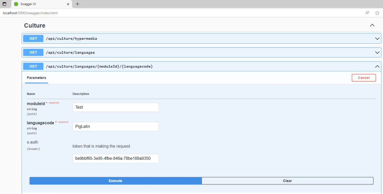Collapse the Culture section with its chevron

pyautogui.click(x=372, y=26)
